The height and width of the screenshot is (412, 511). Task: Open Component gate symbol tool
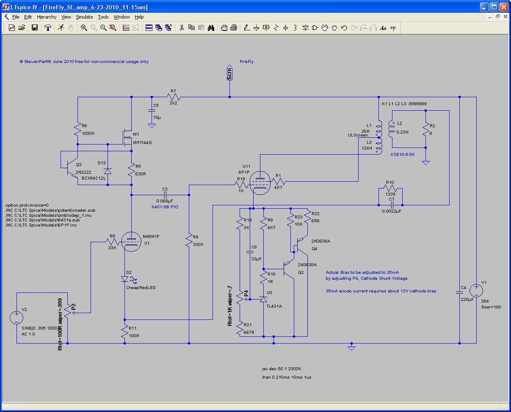pos(315,28)
